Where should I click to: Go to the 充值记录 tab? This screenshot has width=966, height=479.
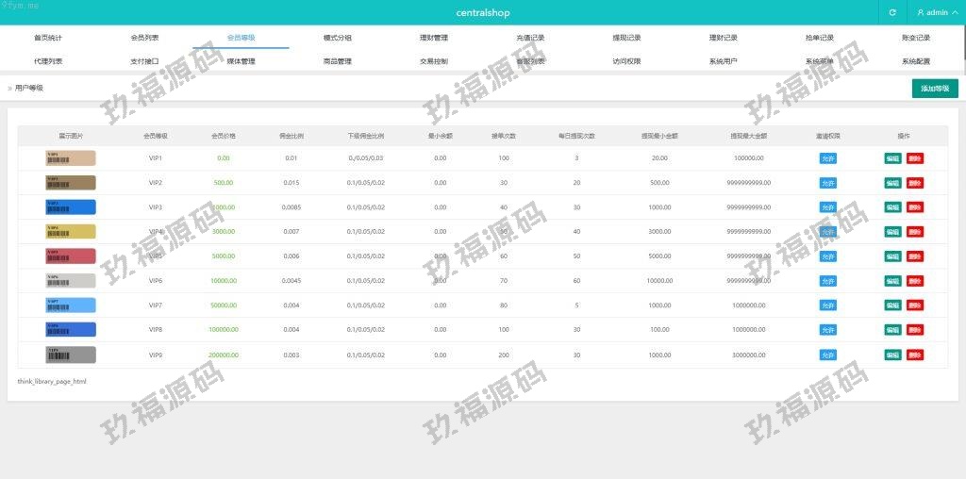point(530,38)
